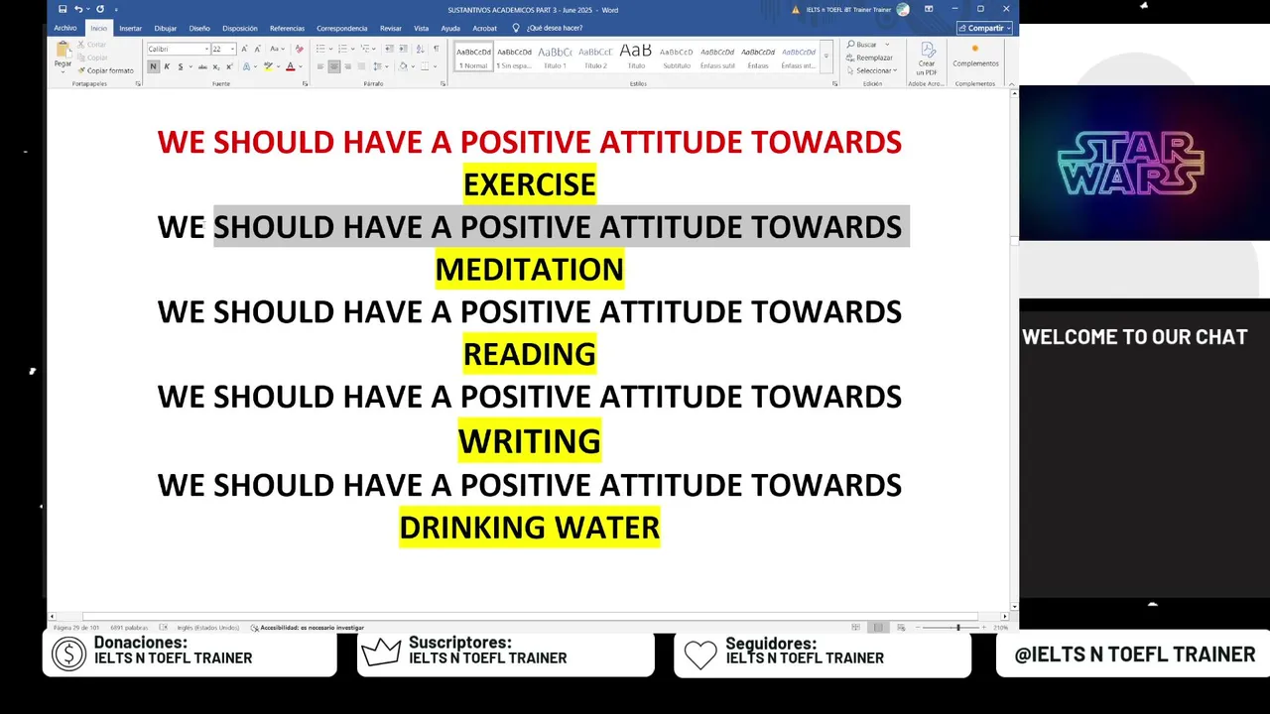The image size is (1270, 714).
Task: Switch to the Correspondencia ribbon tab
Action: click(342, 28)
